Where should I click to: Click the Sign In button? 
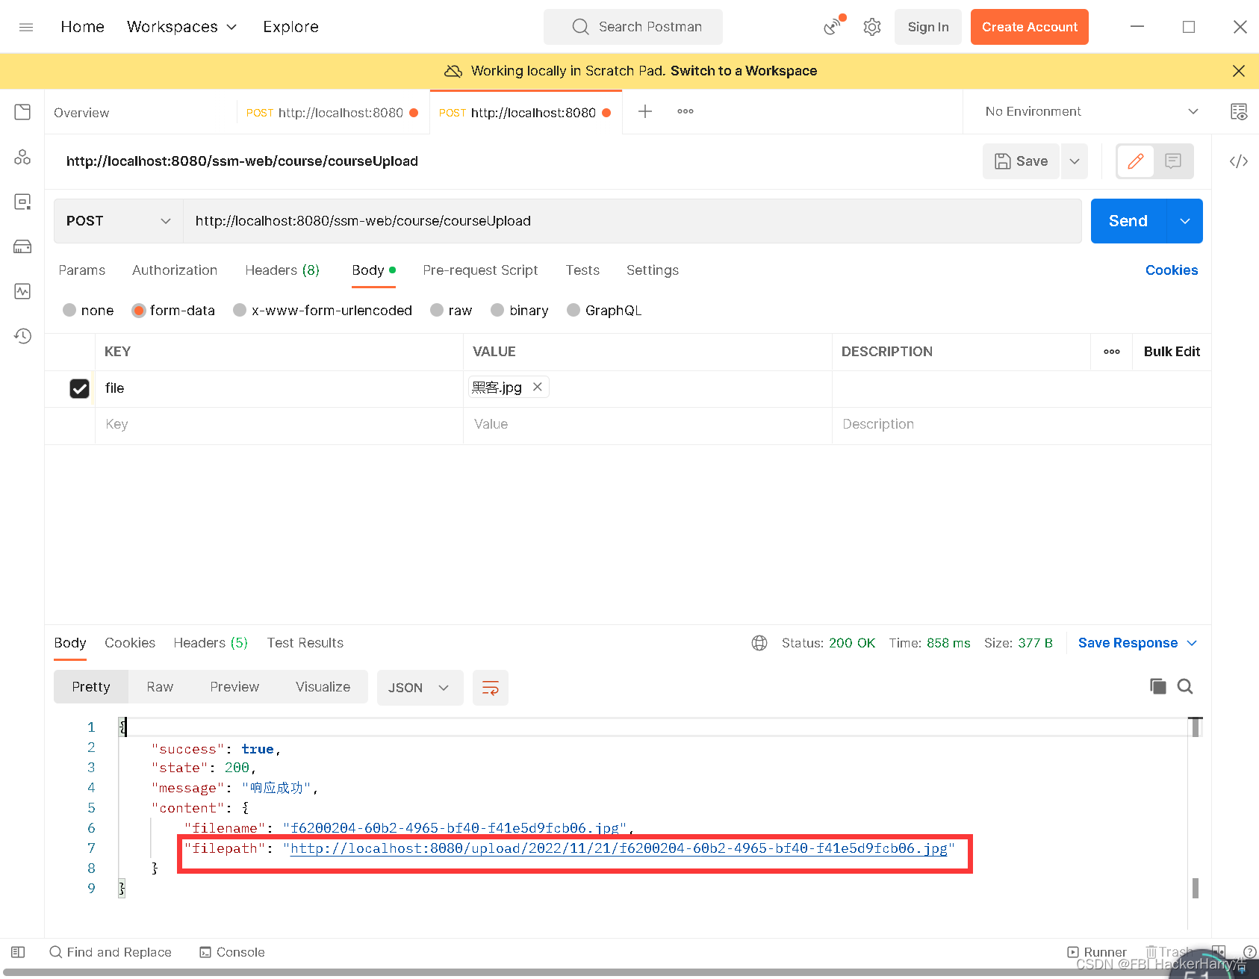point(928,27)
